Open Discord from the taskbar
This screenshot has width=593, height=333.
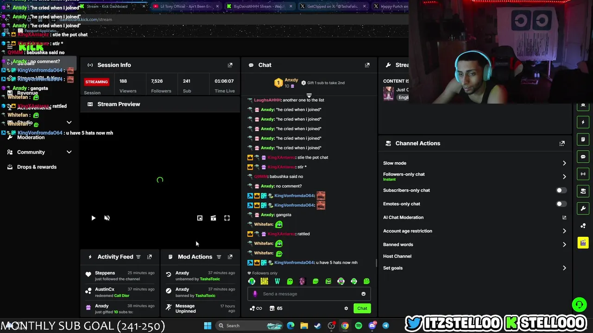[372, 326]
